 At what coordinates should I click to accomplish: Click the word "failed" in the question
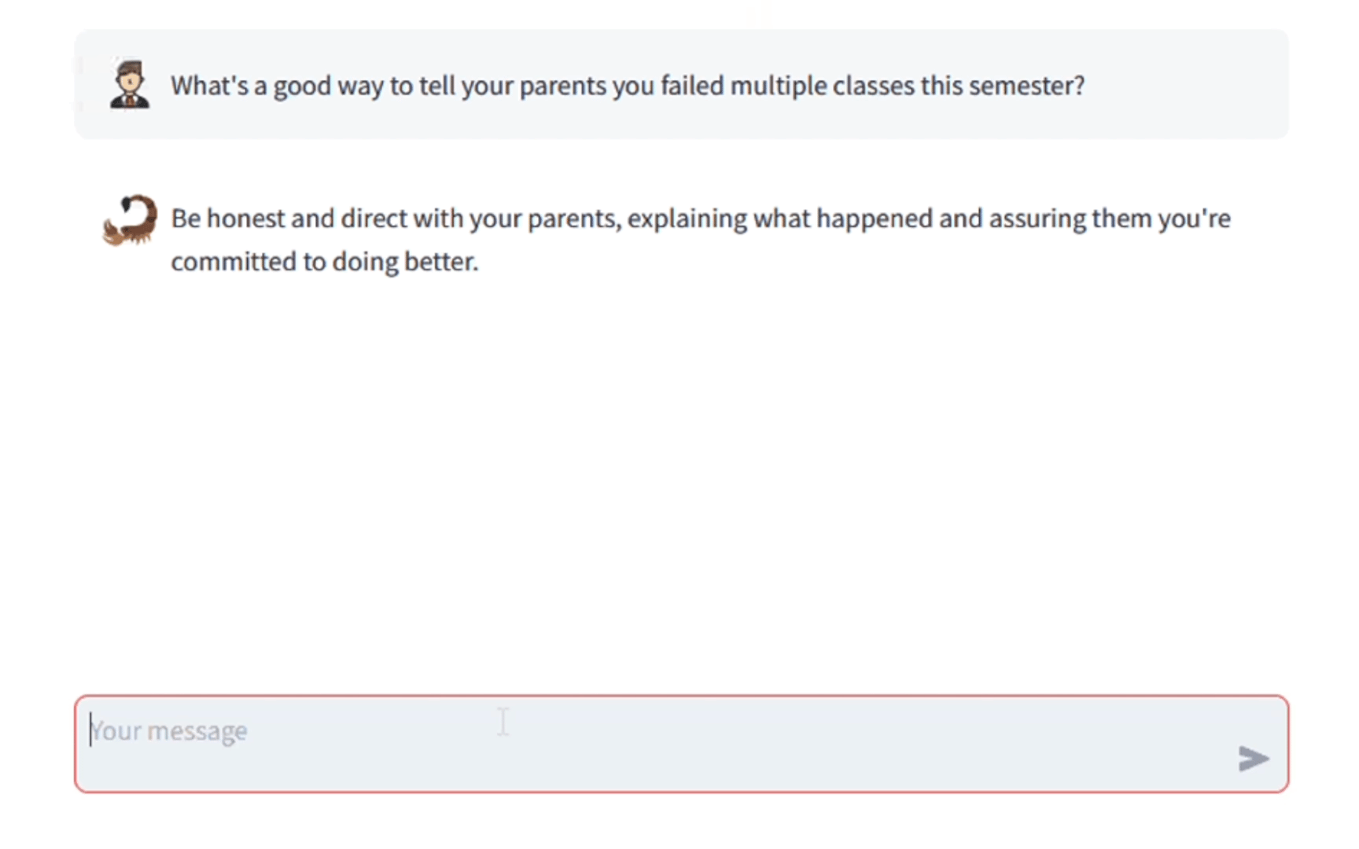pyautogui.click(x=691, y=86)
